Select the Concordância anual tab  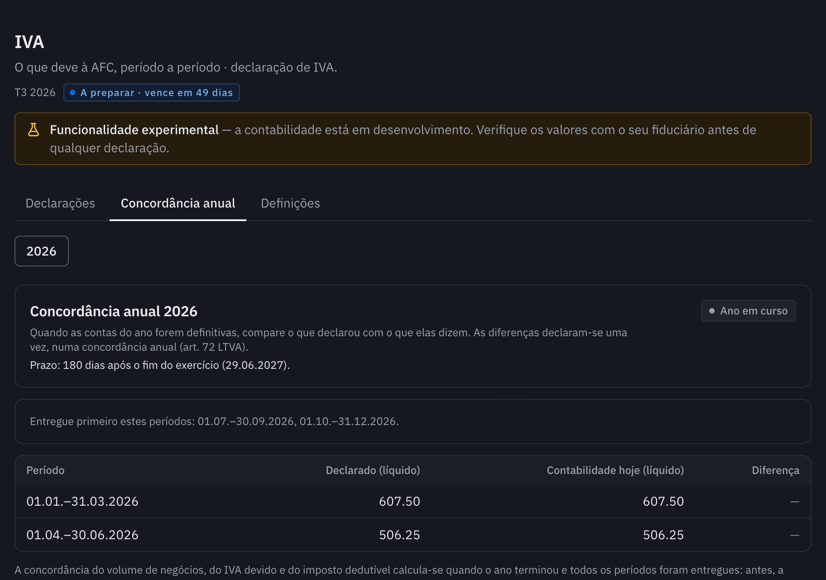178,203
